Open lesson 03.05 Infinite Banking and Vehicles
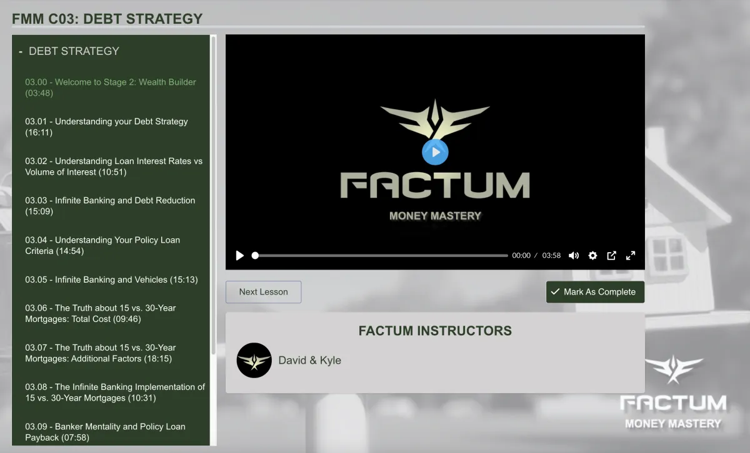Image resolution: width=750 pixels, height=453 pixels. coord(111,280)
